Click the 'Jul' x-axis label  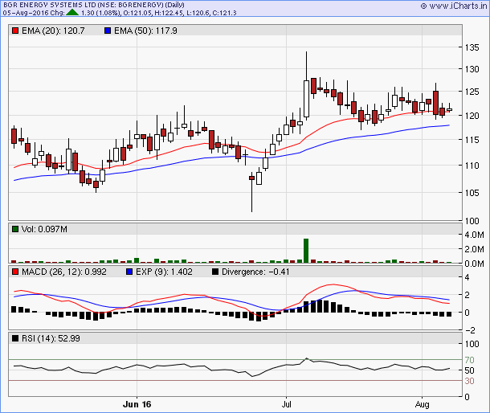coord(286,404)
